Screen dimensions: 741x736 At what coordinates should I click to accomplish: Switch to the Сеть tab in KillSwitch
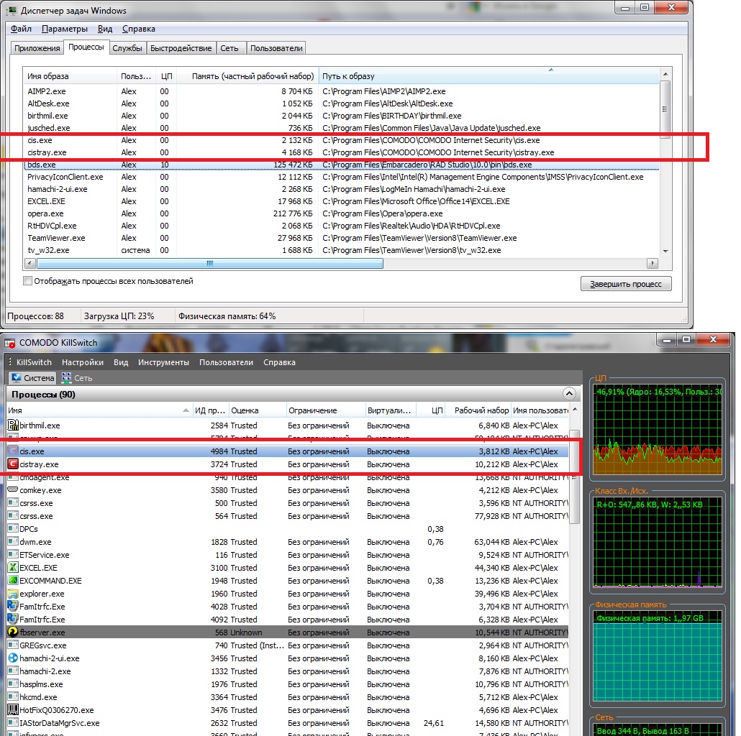coord(77,377)
